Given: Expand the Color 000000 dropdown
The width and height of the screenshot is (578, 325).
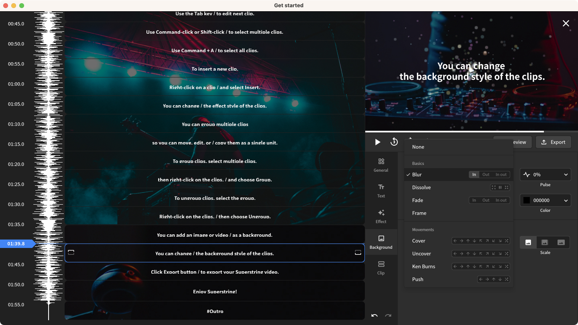Looking at the screenshot, I should [545, 200].
